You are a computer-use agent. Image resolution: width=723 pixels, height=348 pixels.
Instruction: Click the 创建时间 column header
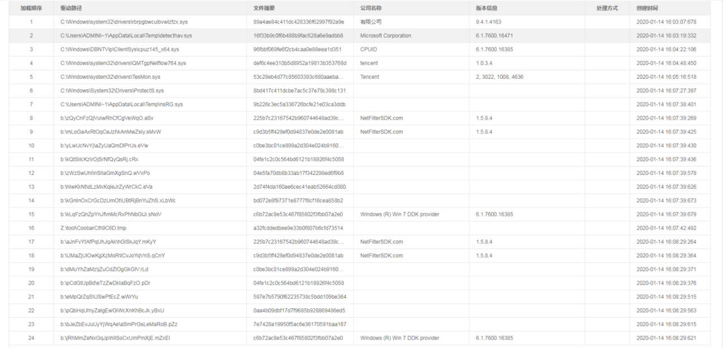647,8
